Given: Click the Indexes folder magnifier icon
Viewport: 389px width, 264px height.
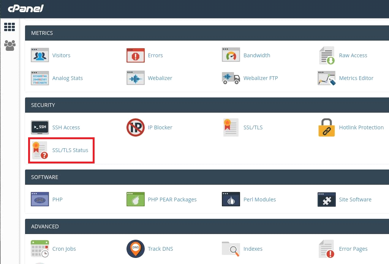Looking at the screenshot, I should point(231,249).
